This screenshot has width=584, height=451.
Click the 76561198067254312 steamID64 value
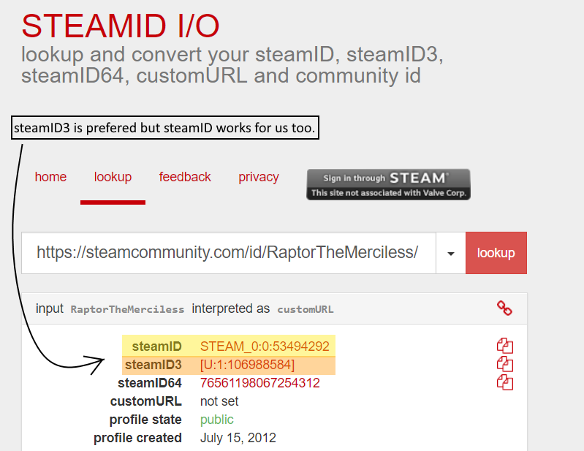click(x=260, y=383)
